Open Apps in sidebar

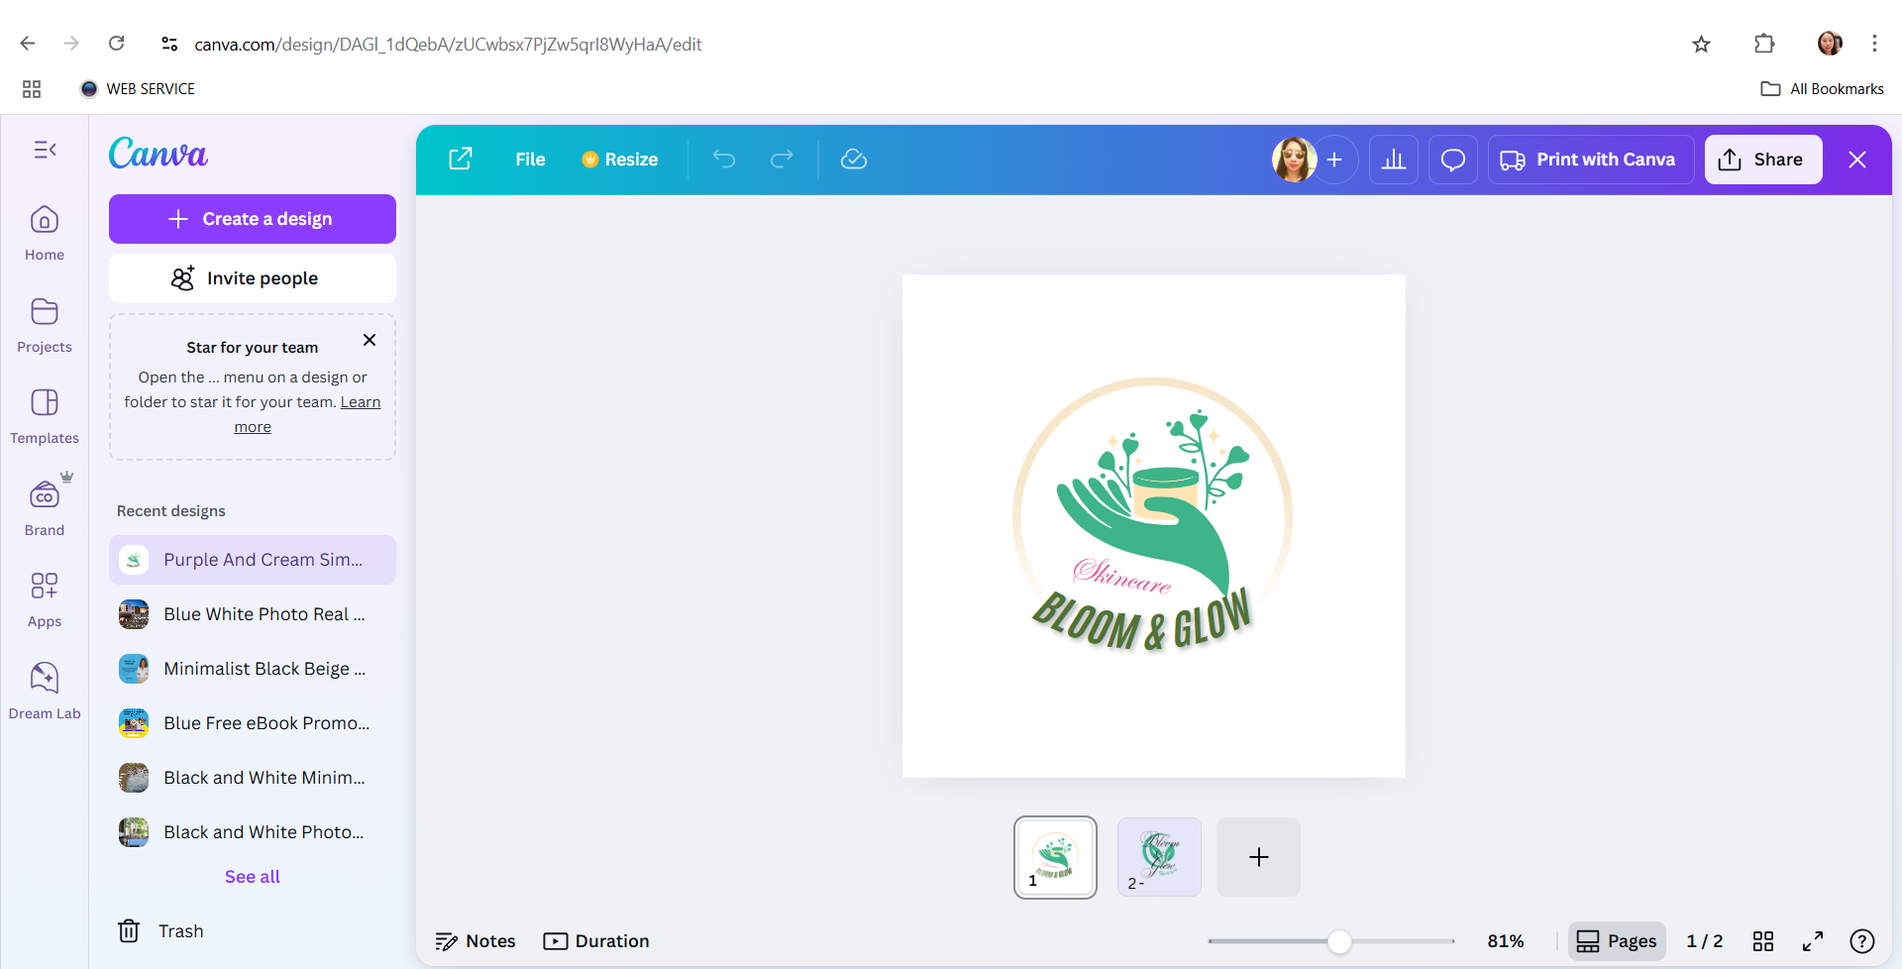tap(45, 600)
